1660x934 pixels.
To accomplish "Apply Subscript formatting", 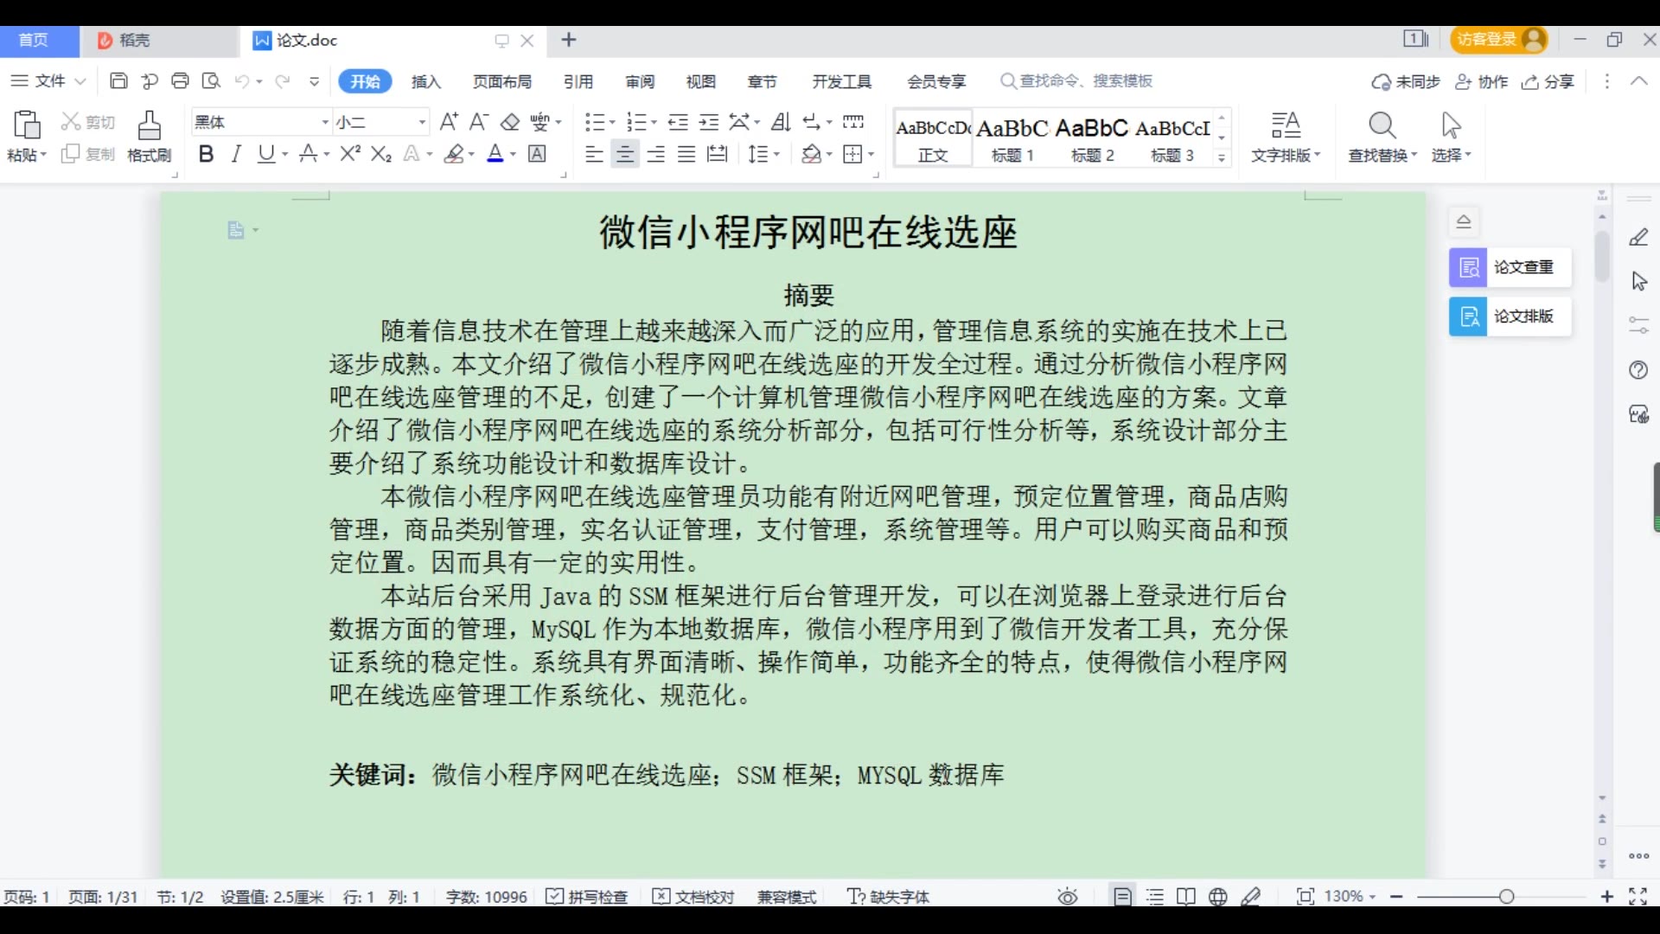I will pyautogui.click(x=381, y=154).
